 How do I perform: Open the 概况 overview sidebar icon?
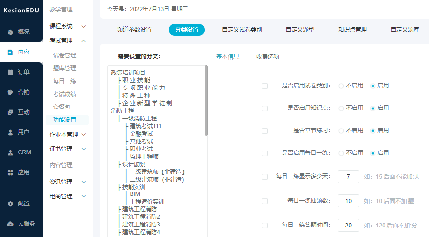pos(11,32)
